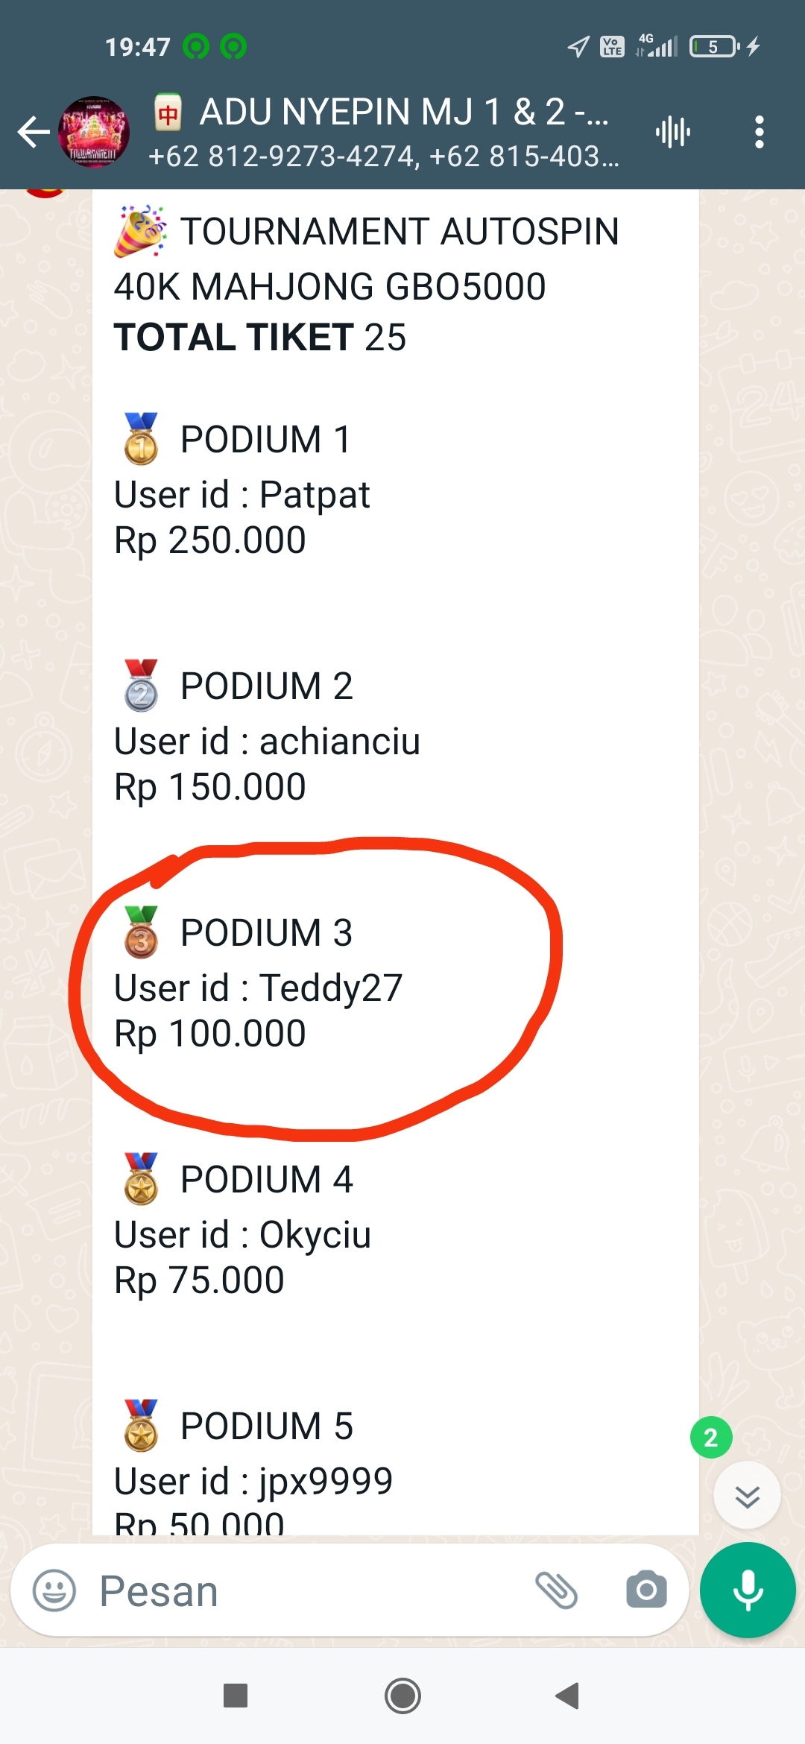Open recent apps with square button
This screenshot has height=1744, width=805.
pyautogui.click(x=236, y=1696)
